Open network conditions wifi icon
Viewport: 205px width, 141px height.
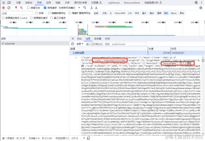point(85,8)
